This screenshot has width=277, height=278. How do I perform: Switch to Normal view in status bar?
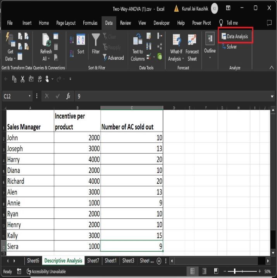[x=192, y=271]
